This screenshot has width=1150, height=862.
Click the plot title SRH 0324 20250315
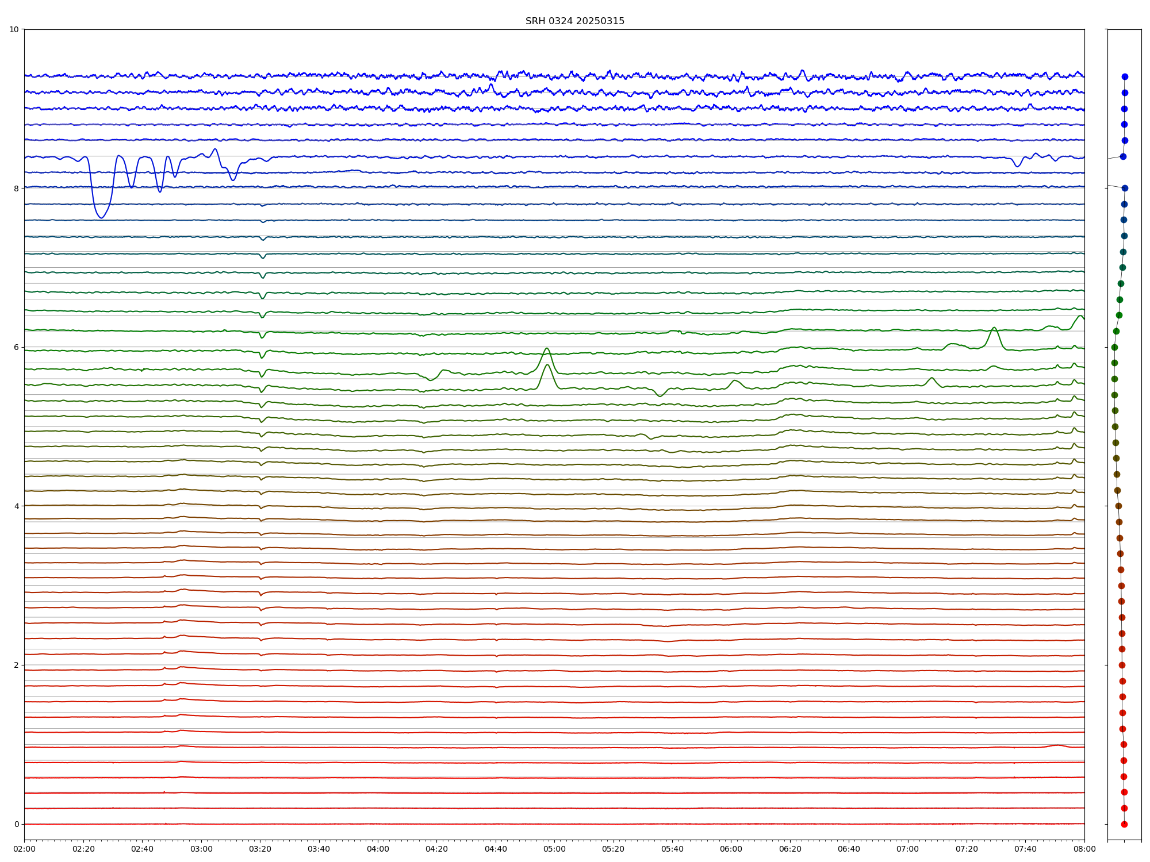point(574,21)
